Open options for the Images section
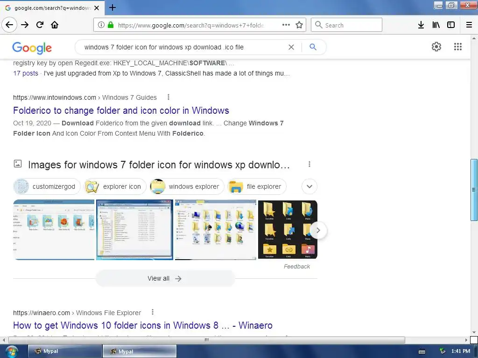This screenshot has height=358, width=478. coord(309,165)
